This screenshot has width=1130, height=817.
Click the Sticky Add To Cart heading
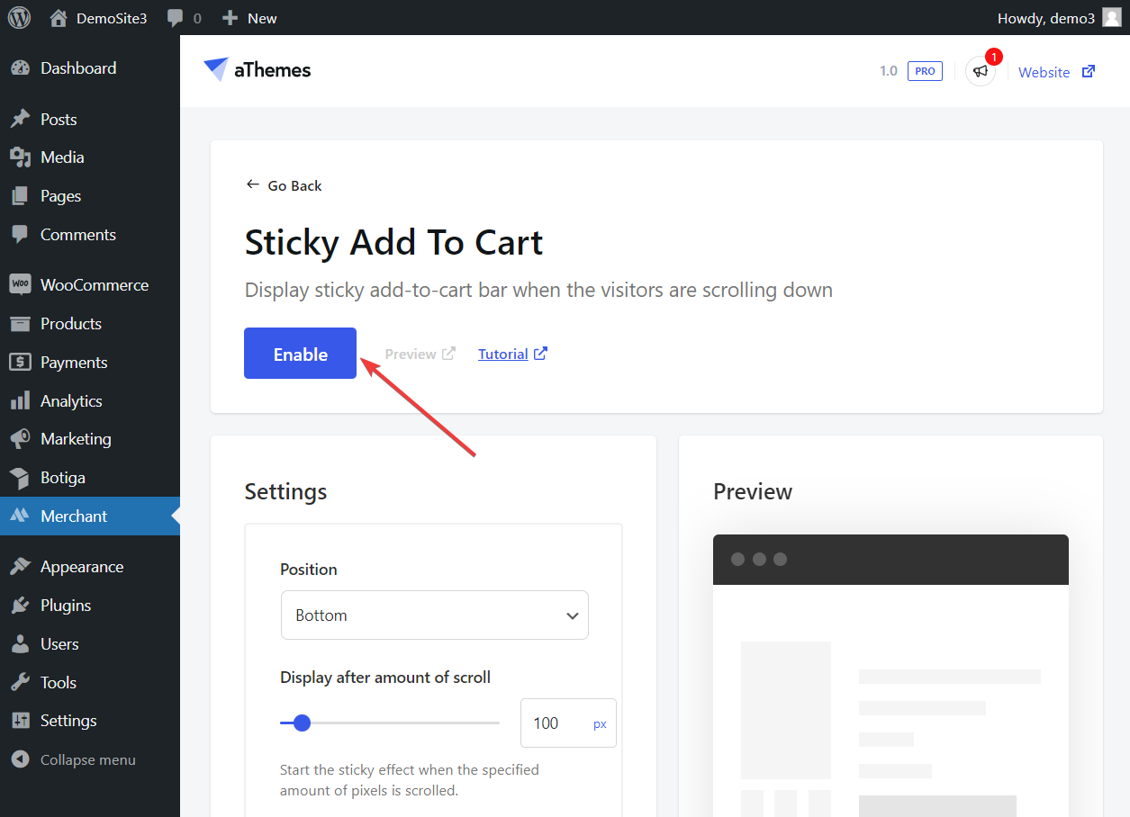[x=394, y=243]
